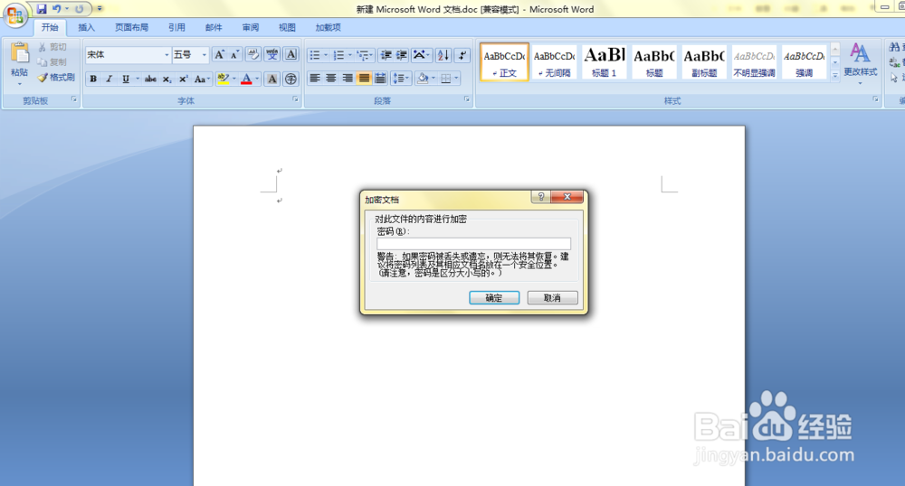The width and height of the screenshot is (905, 486).
Task: Toggle italic formatting
Action: coord(110,79)
